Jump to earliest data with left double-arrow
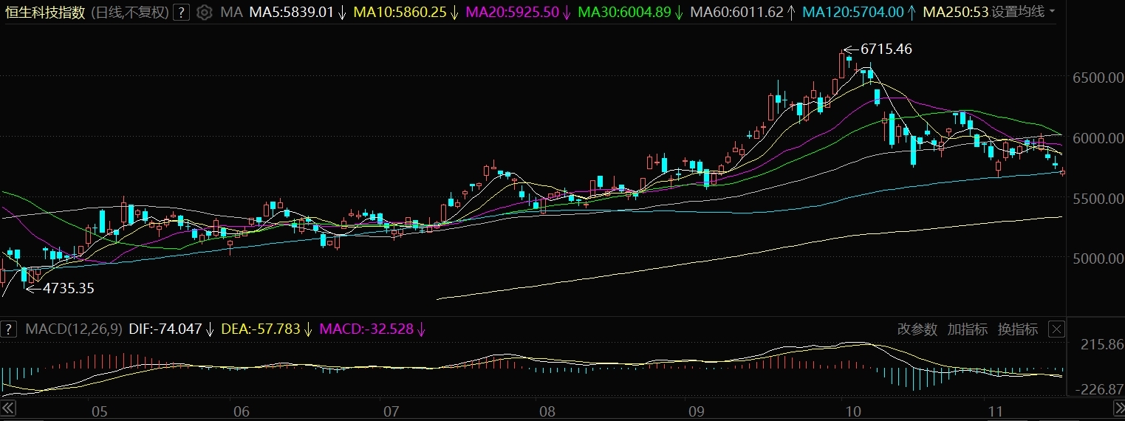Image resolution: width=1125 pixels, height=421 pixels. (8, 408)
